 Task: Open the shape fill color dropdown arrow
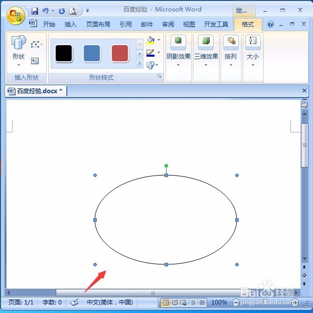click(x=159, y=40)
